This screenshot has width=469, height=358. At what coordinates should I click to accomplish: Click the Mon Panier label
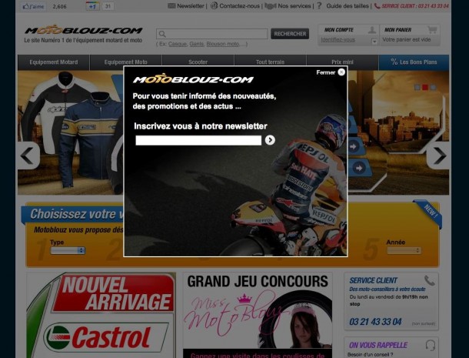pos(397,30)
